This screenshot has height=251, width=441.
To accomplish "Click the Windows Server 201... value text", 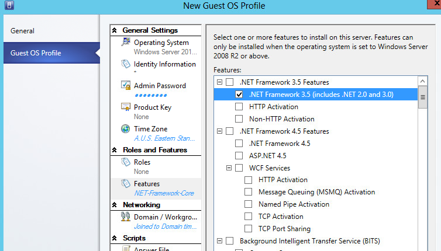I will [166, 52].
